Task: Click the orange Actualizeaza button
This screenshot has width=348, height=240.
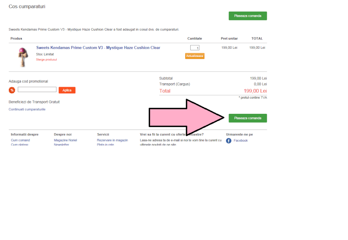Action: [194, 56]
